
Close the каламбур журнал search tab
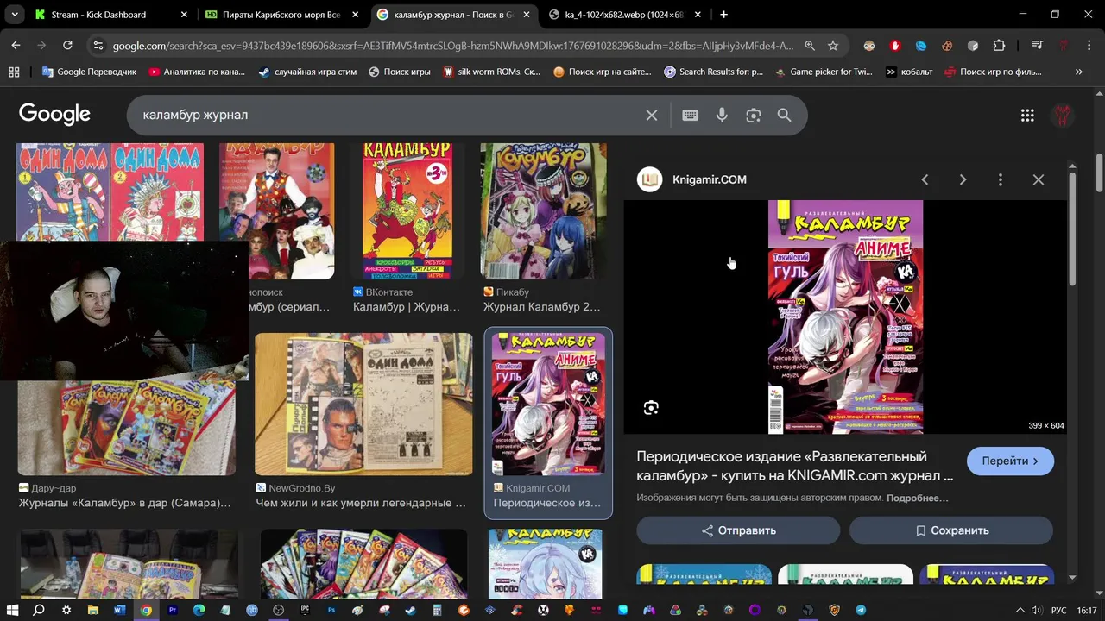click(526, 15)
